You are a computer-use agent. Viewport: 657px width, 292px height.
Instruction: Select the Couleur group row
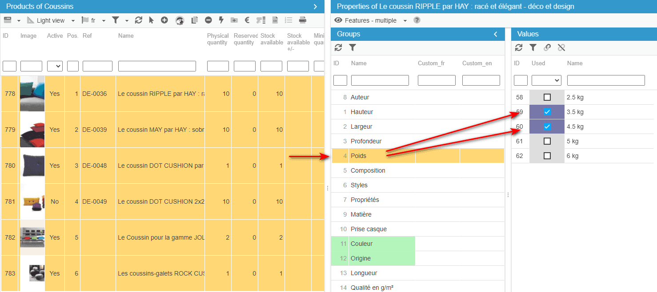click(361, 244)
